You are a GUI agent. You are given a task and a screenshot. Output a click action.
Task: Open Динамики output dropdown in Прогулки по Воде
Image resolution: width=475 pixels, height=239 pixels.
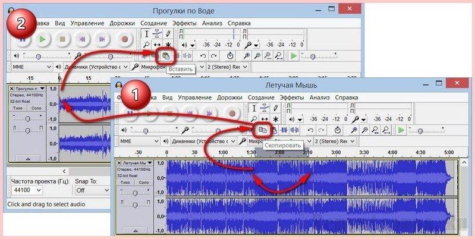tap(96, 67)
